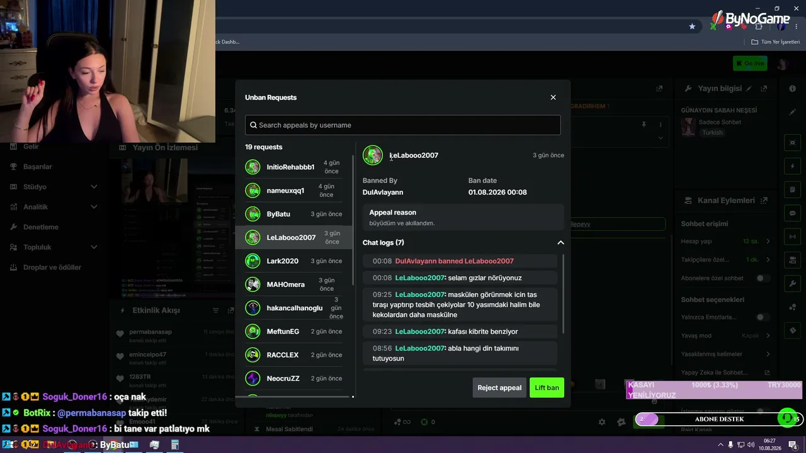Collapse the Chat logs section

(x=560, y=243)
